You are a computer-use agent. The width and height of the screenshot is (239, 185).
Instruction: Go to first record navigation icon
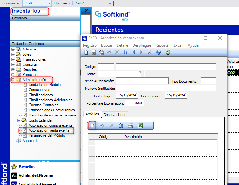point(126,52)
